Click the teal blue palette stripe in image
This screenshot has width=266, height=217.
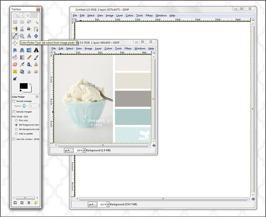[x=132, y=117]
